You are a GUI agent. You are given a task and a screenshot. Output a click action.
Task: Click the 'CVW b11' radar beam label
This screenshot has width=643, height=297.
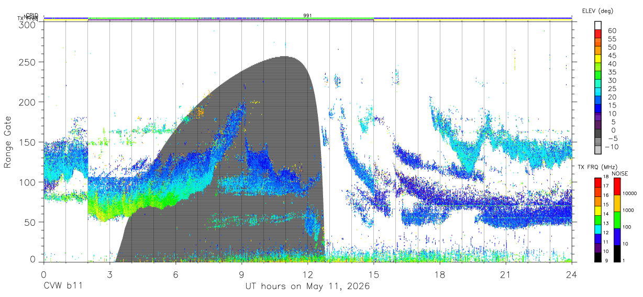pos(63,286)
